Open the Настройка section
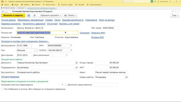Viewport: 181px width, 102px height. pos(80,5)
